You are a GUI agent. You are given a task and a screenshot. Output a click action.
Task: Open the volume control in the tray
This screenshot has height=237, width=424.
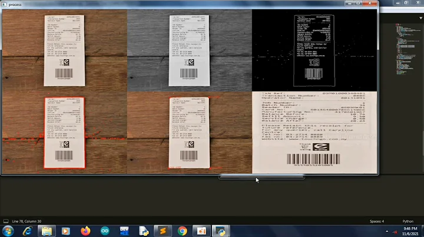coord(395,232)
